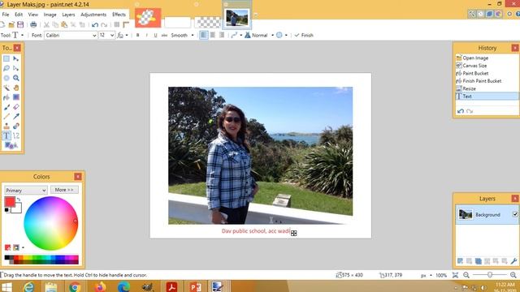Select the Pan hand tool

16,88
